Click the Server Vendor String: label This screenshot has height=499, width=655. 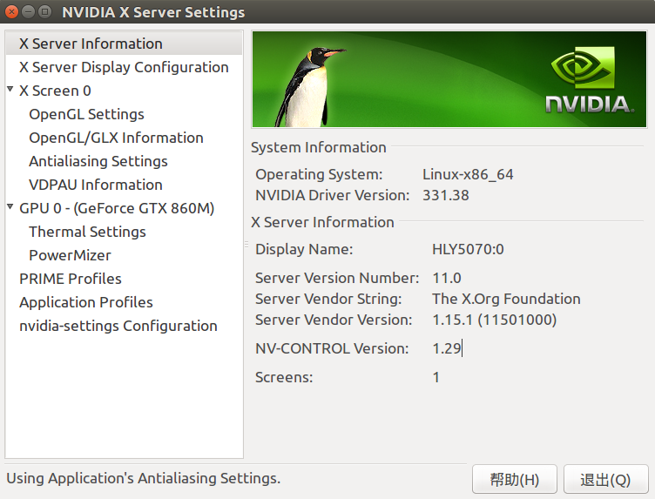click(x=328, y=299)
